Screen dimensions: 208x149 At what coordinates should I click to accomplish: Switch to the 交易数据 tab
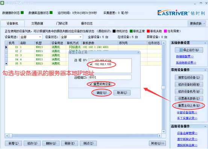click(x=37, y=23)
